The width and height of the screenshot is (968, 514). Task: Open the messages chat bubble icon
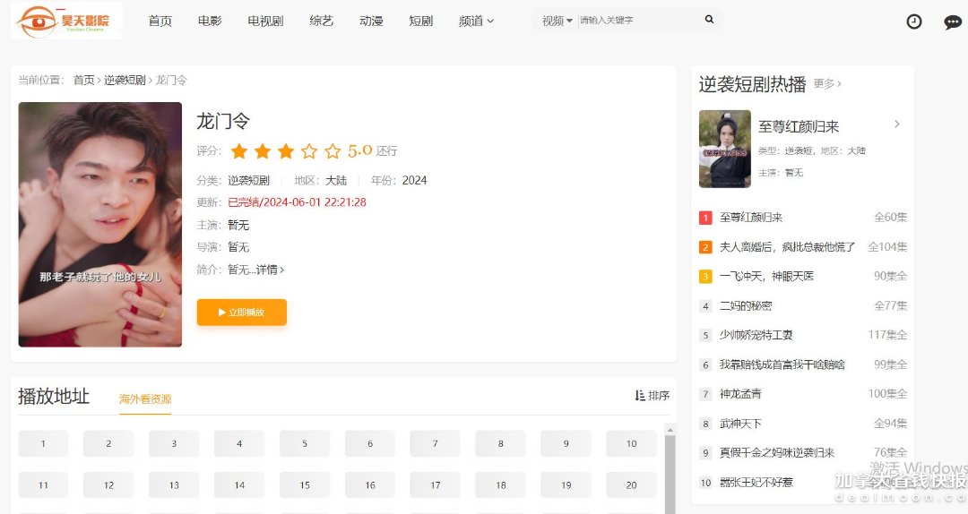click(x=953, y=22)
